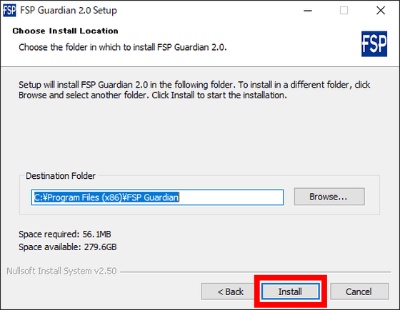The width and height of the screenshot is (400, 310).
Task: Click the blue FSP logo in the header
Action: [x=374, y=43]
